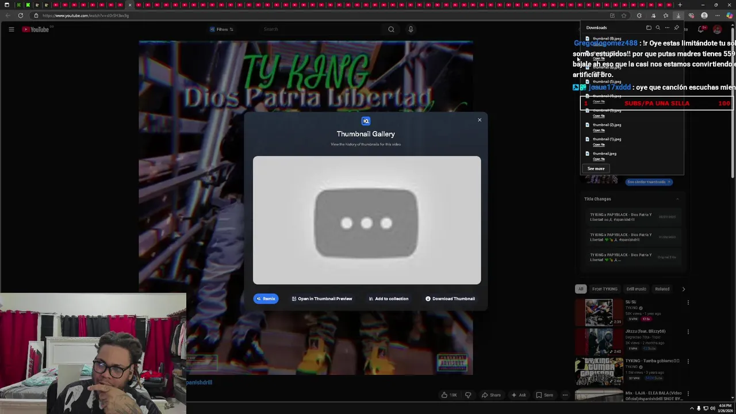The width and height of the screenshot is (736, 414).
Task: Select the Related chip
Action: (x=662, y=289)
